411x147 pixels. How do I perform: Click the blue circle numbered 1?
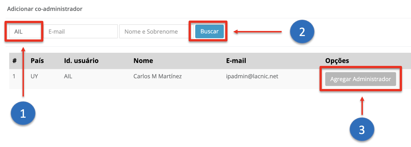tap(23, 114)
